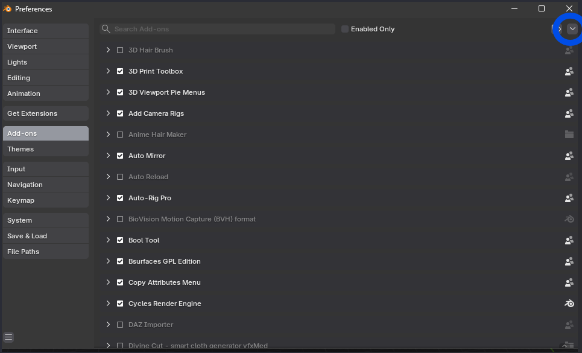Open the File Paths tab
Screen dimensions: 582x353
tap(46, 252)
